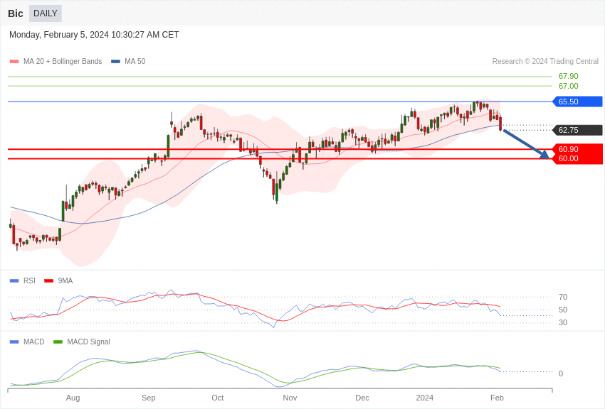Click the MA 20 + Bollinger Bands legend swatch
This screenshot has width=605, height=409.
point(14,62)
